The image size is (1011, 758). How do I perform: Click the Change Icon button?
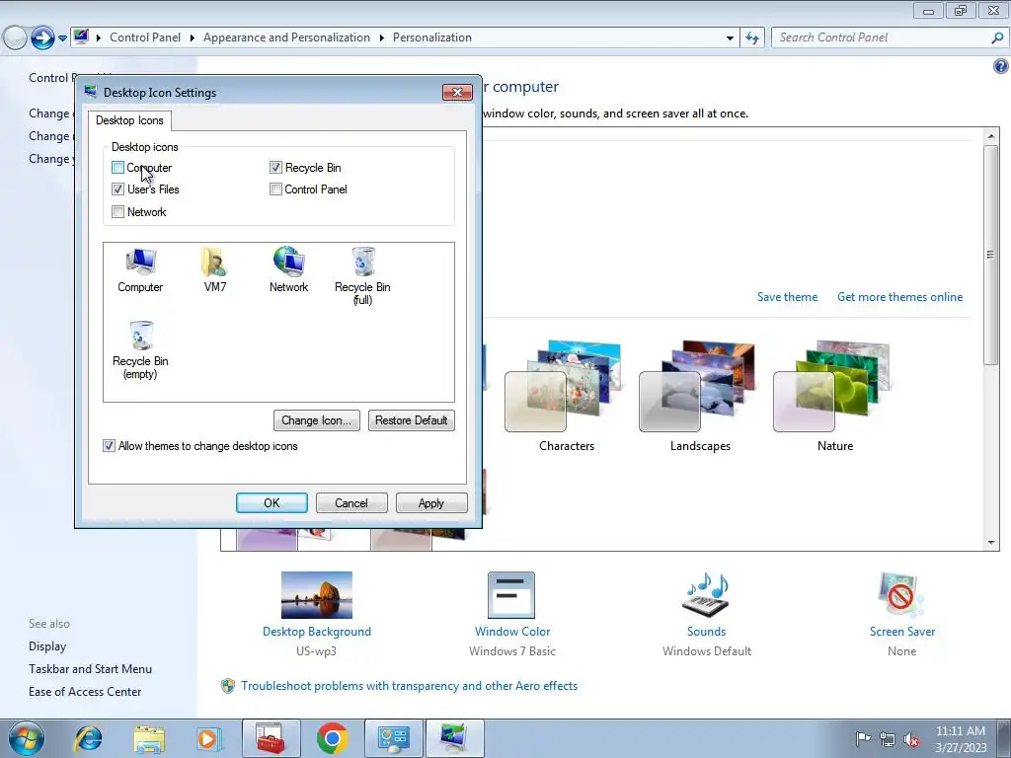click(x=317, y=420)
